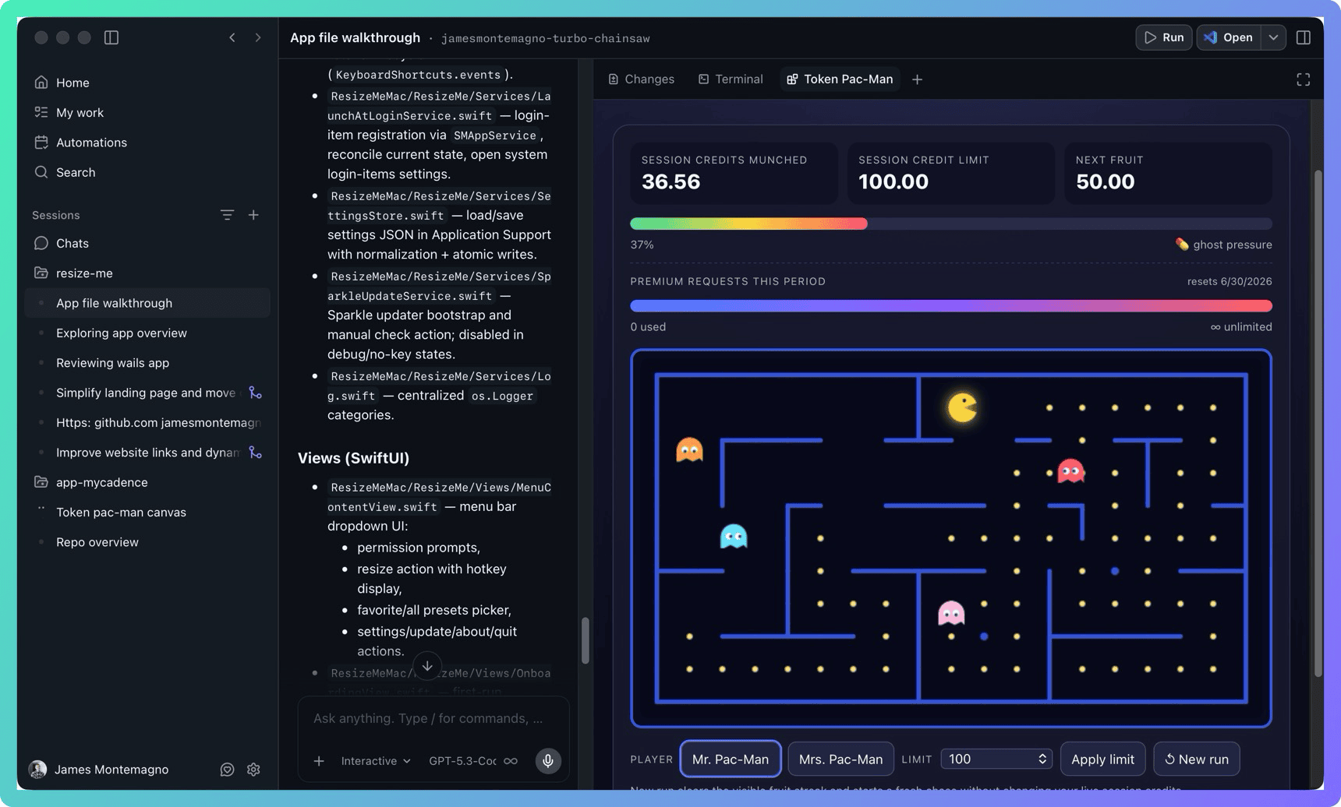Select Mr. Pac-Man player

[x=731, y=759]
